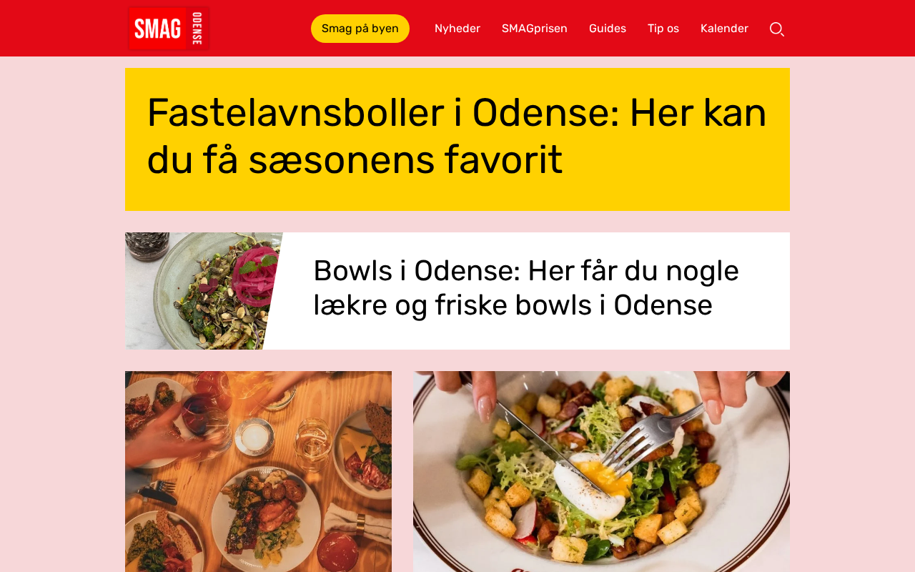
Task: Go to the Nyheder menu item
Action: (457, 29)
